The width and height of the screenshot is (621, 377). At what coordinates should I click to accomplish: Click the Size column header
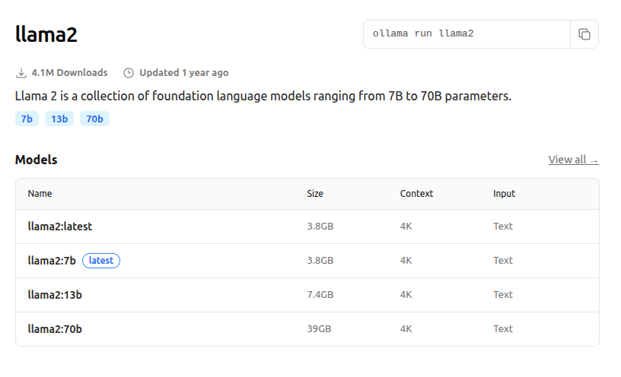point(315,194)
